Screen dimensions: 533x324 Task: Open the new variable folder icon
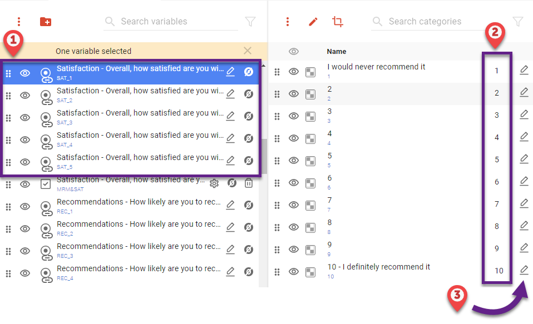(x=45, y=21)
